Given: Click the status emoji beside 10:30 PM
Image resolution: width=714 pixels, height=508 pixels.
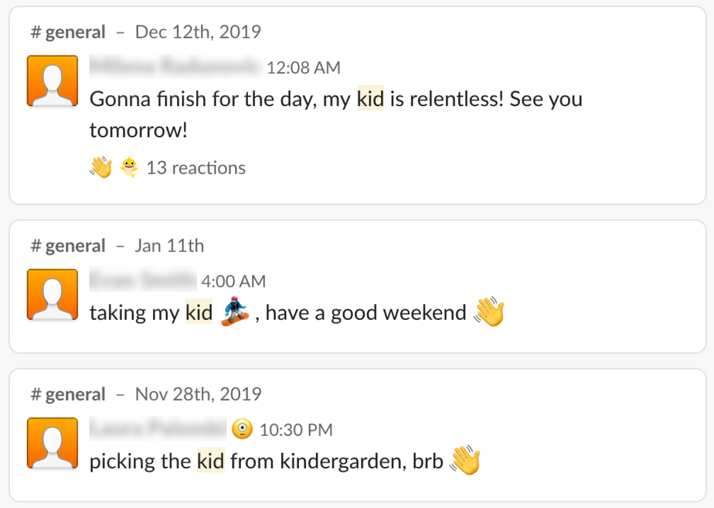Looking at the screenshot, I should point(242,429).
